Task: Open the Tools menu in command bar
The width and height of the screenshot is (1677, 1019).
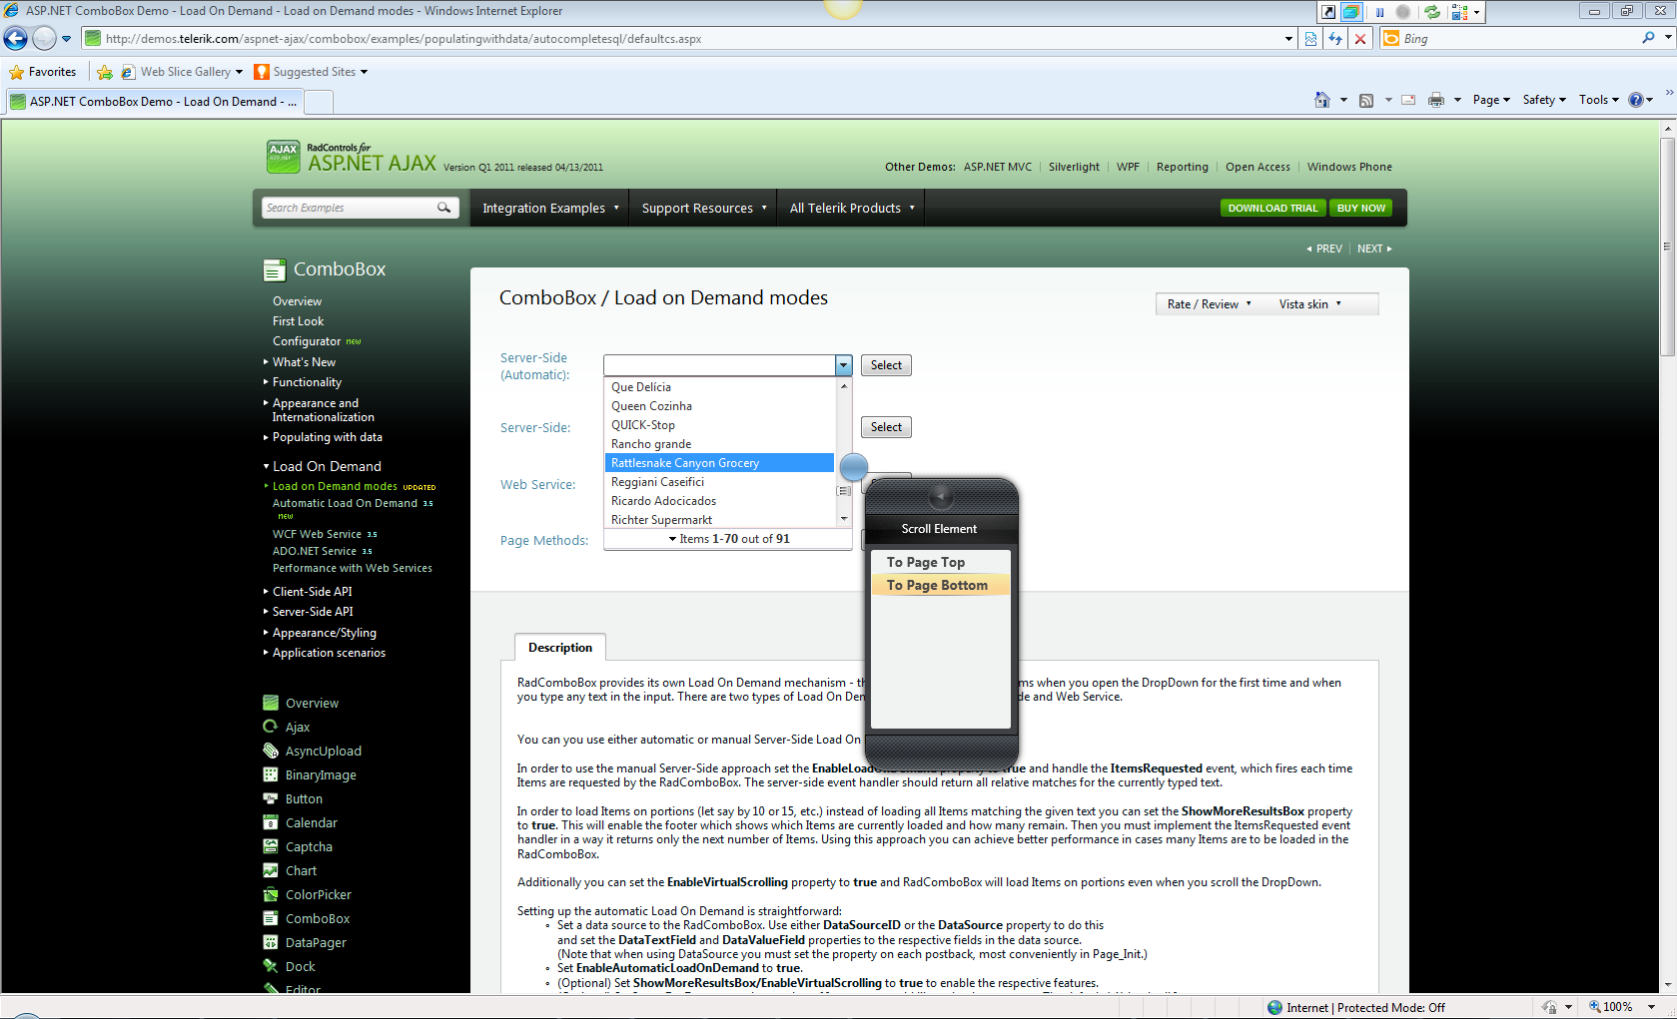Action: [x=1599, y=100]
